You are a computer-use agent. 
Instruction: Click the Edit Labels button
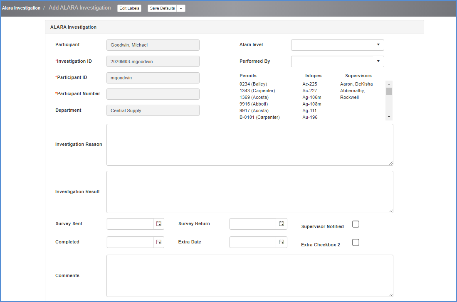[x=129, y=8]
